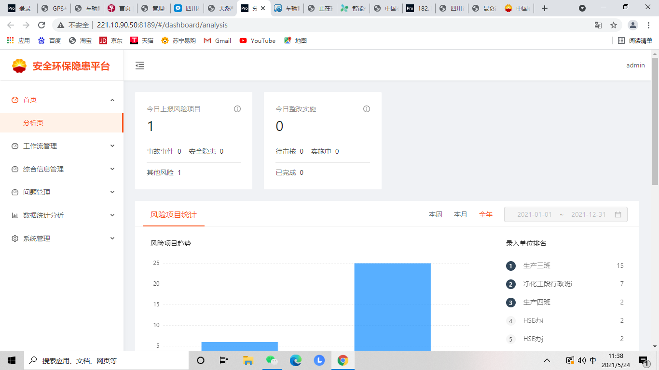This screenshot has width=659, height=370.
Task: Open the Gmail bookmark
Action: coord(218,40)
